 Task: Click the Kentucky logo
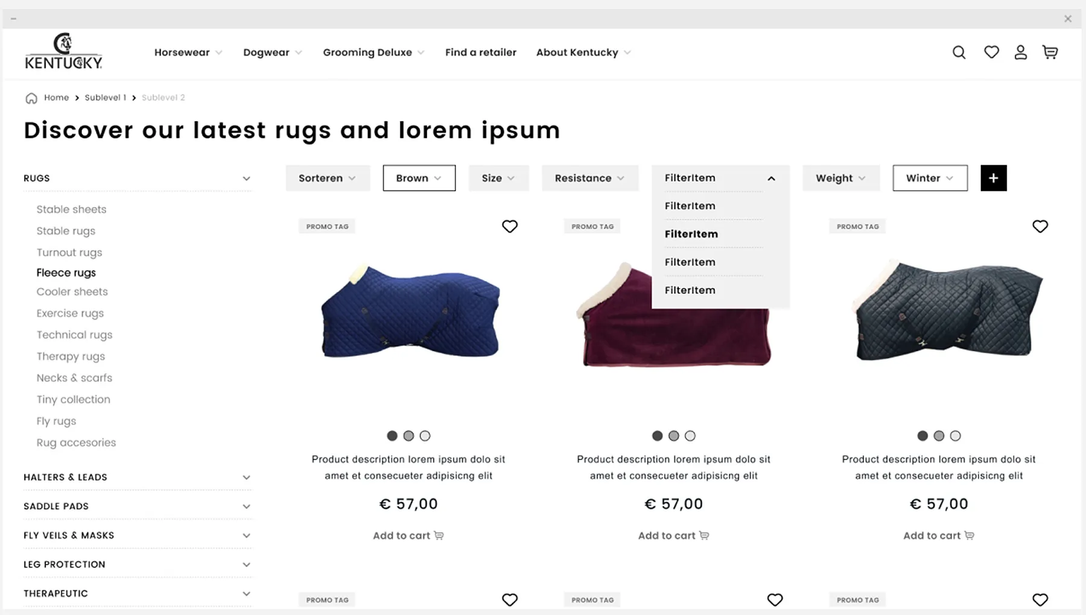pyautogui.click(x=63, y=51)
